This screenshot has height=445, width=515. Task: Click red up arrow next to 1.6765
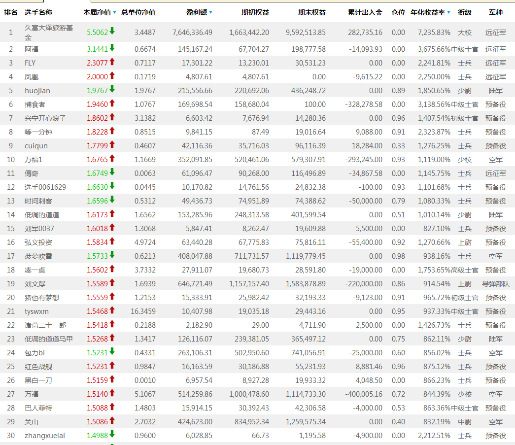(112, 158)
